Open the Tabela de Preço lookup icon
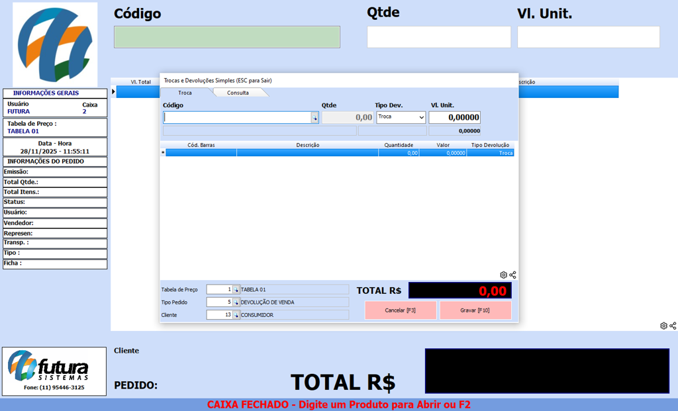 pos(236,289)
